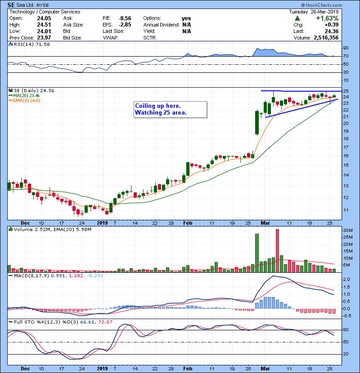Click the 'Mar' label on price chart axis
Viewport: 360px width, 373px height.
click(265, 223)
